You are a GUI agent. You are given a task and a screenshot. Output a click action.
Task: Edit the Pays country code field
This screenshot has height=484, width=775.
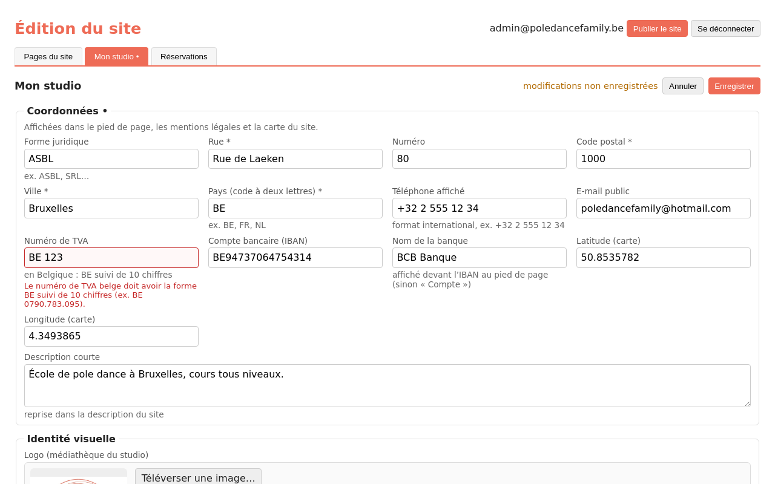(295, 208)
